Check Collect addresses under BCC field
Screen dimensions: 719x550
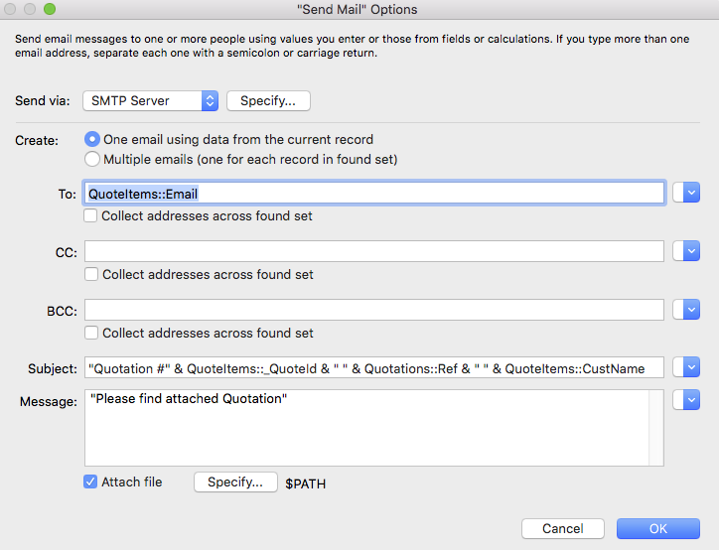coord(91,333)
